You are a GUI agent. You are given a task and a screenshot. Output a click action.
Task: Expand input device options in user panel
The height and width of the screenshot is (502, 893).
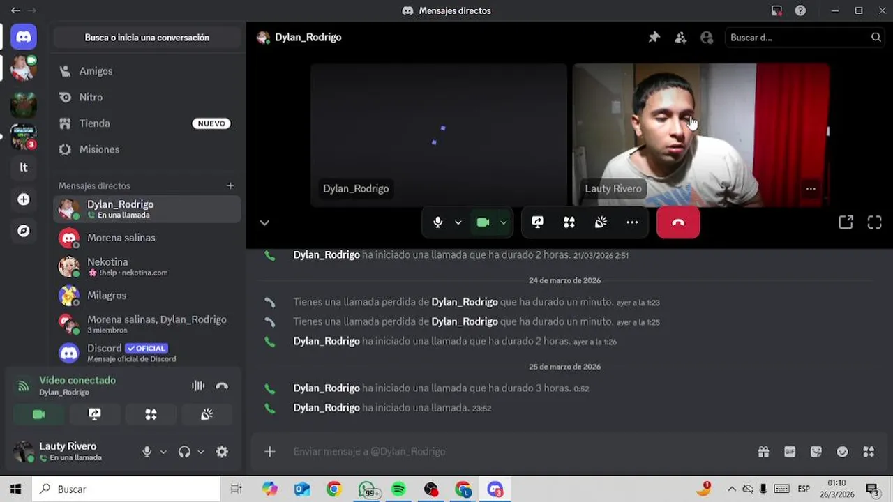coord(163,452)
